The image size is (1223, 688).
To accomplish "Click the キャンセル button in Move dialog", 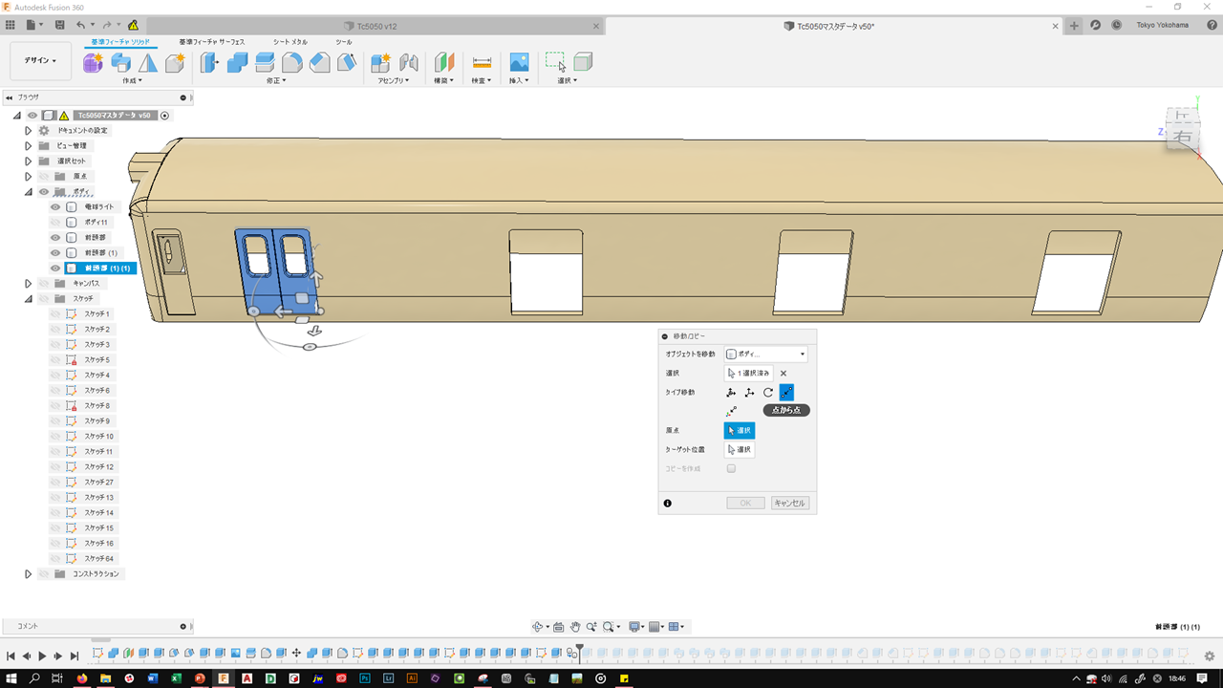I will [x=790, y=503].
